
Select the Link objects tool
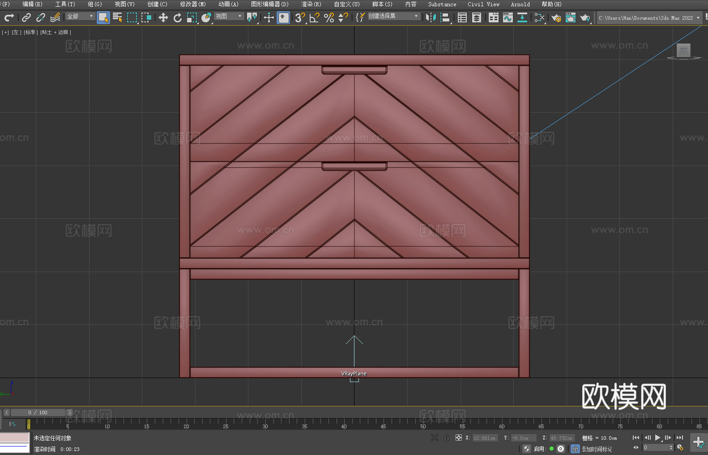click(x=26, y=17)
